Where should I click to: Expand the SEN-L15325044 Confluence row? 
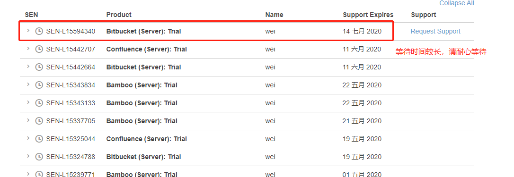click(x=28, y=138)
